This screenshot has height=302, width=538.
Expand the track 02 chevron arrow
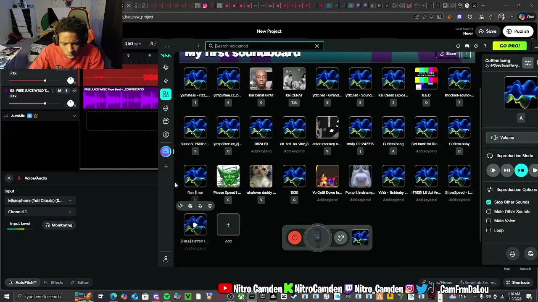pyautogui.click(x=74, y=91)
